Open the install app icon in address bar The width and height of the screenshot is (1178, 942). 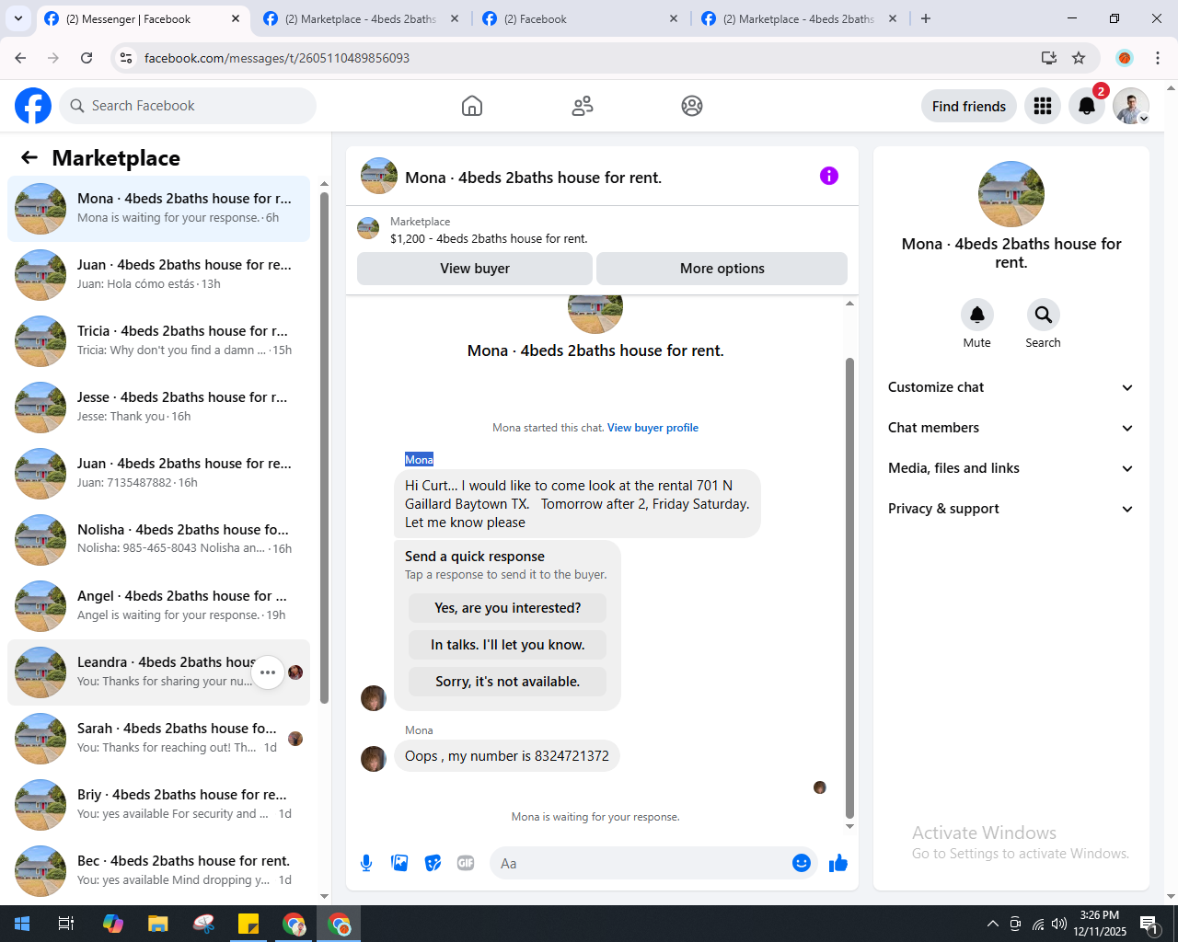(1049, 58)
